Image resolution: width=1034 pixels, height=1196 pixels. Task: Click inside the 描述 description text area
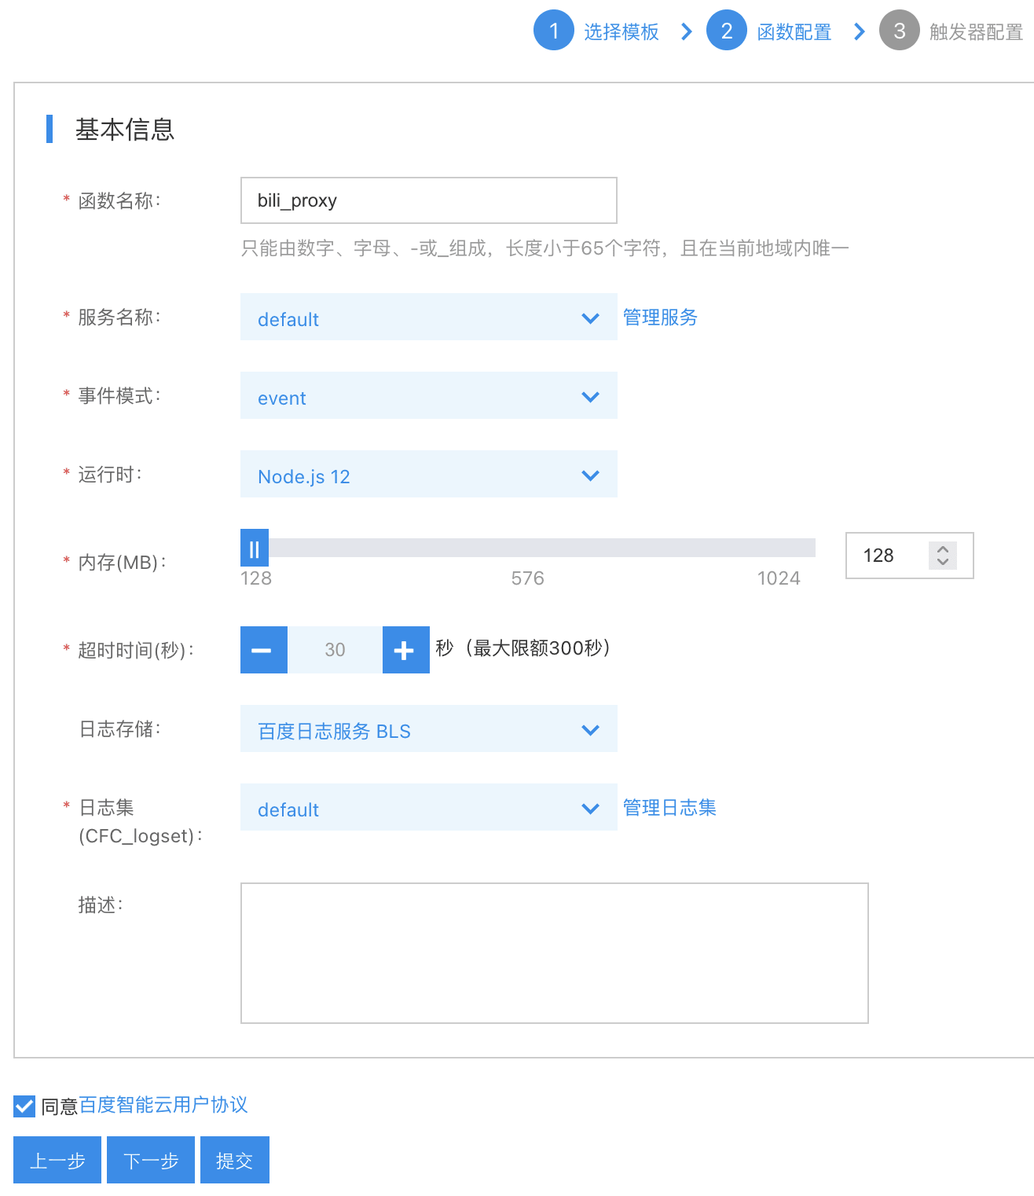click(x=553, y=952)
